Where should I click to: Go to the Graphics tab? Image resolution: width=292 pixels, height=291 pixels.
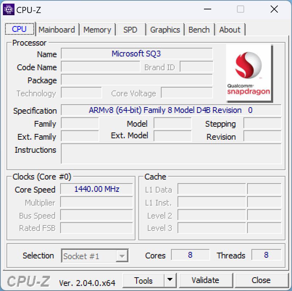click(x=165, y=30)
